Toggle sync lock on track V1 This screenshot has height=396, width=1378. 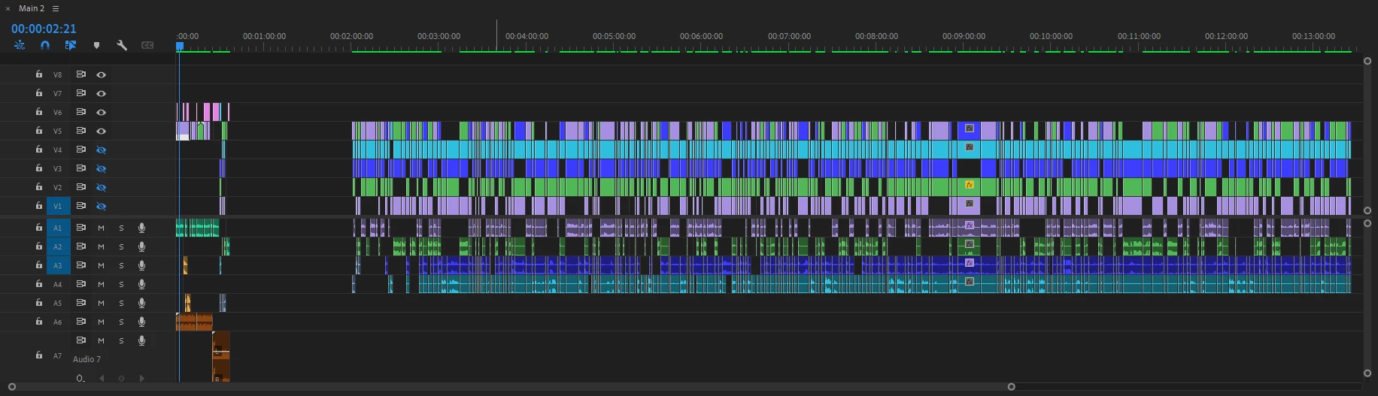click(x=80, y=205)
